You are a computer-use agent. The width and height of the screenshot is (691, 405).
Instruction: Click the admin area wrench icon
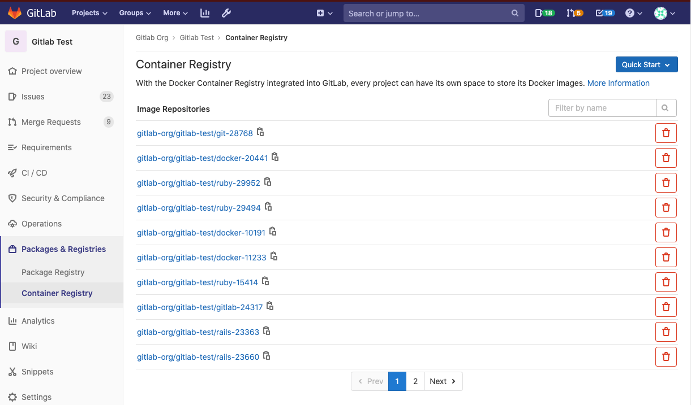click(x=226, y=12)
